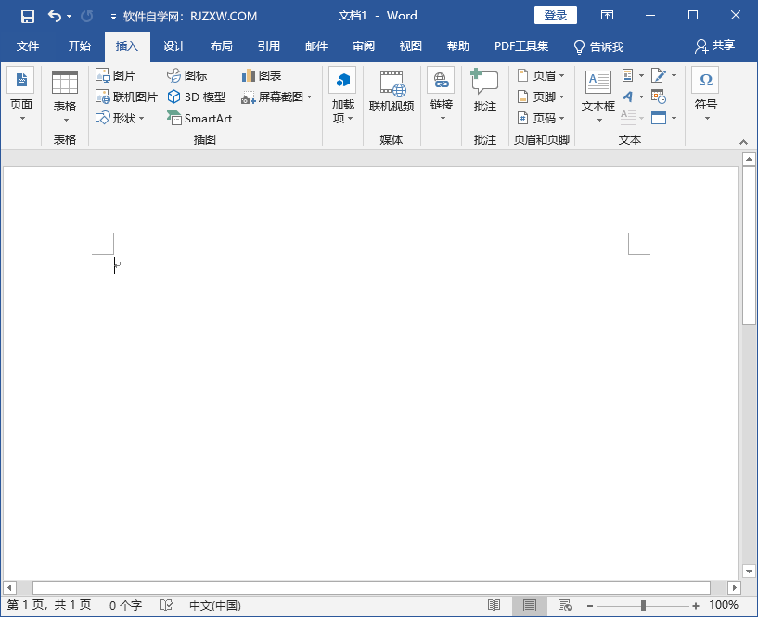758x617 pixels.
Task: Switch to Web Layout view
Action: pyautogui.click(x=562, y=605)
